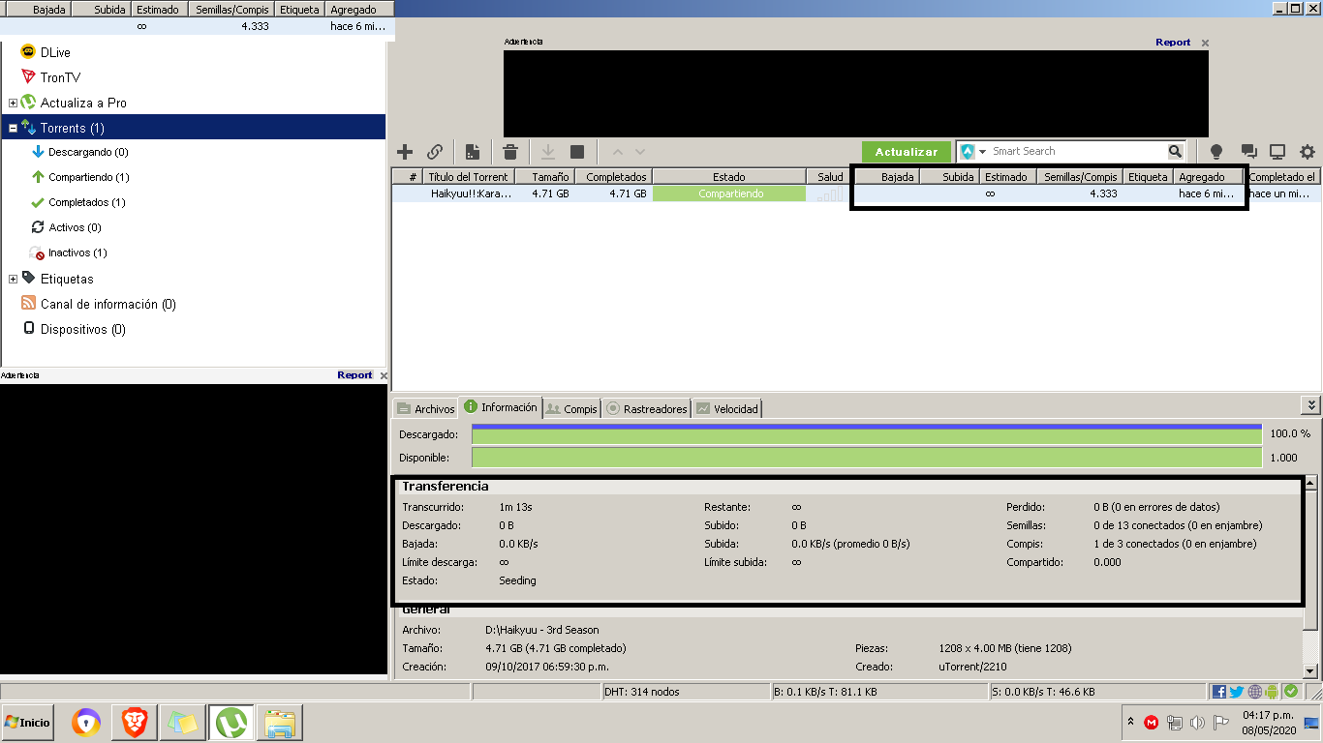Expand the Etiquetas tree node
This screenshot has width=1323, height=743.
point(13,279)
